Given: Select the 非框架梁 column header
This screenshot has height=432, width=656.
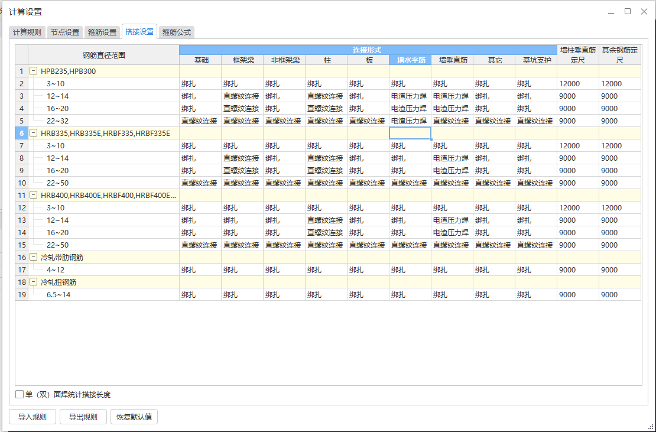Looking at the screenshot, I should pyautogui.click(x=284, y=60).
